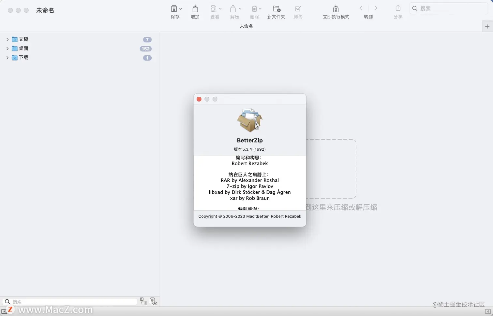493x316 pixels.
Task: Click the Robert Rezabek credit text
Action: point(250,163)
